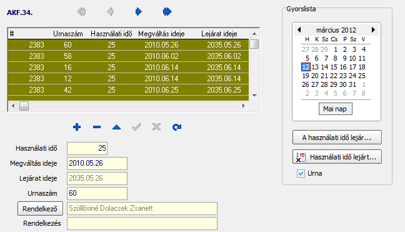Select day 15 in the March calendar
The image size is (405, 232).
click(x=334, y=67)
